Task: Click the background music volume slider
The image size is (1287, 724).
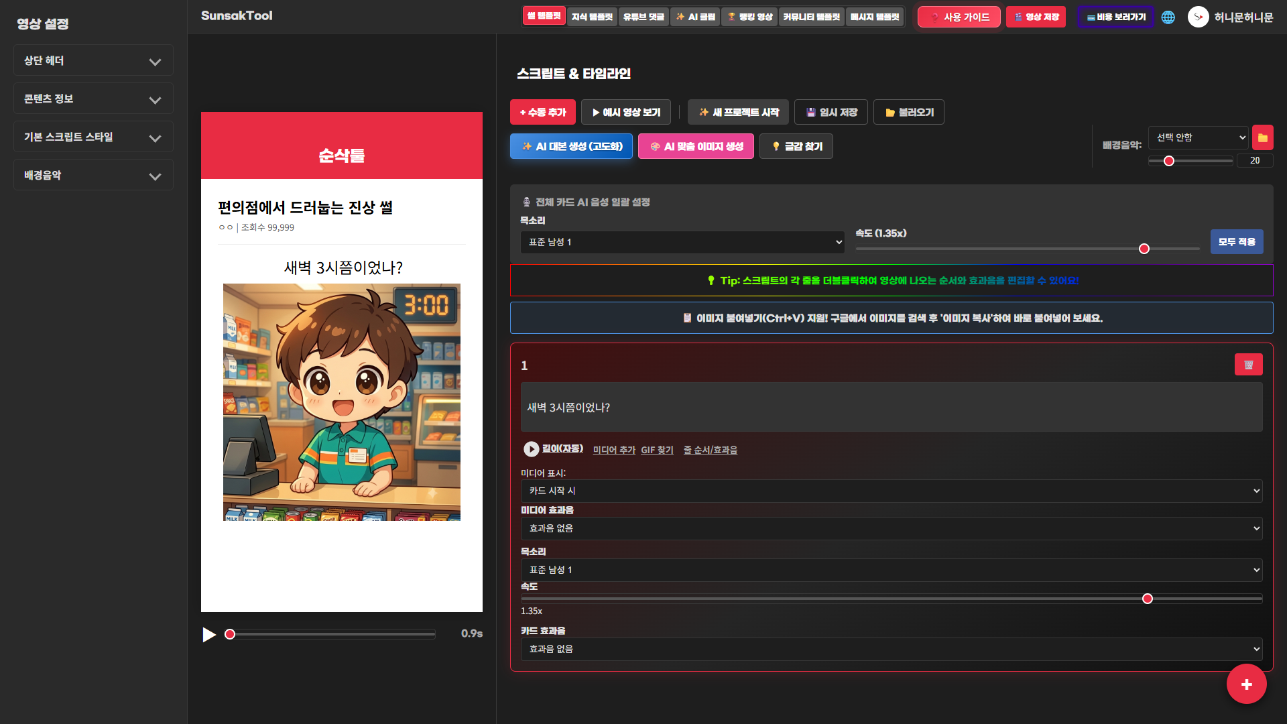Action: pyautogui.click(x=1190, y=161)
